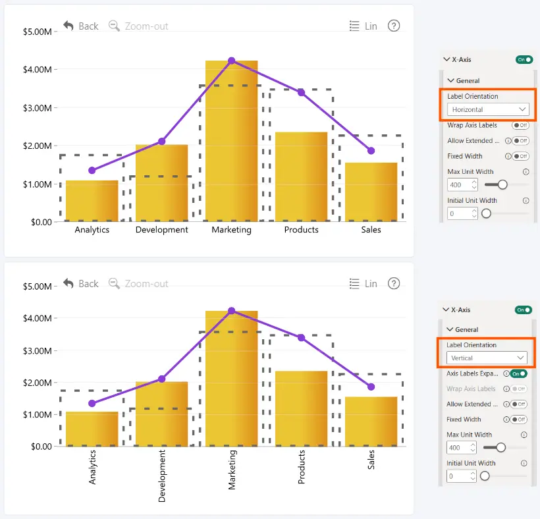This screenshot has height=519, width=540.
Task: Click top Initial Unit Width slider handle
Action: click(x=486, y=213)
